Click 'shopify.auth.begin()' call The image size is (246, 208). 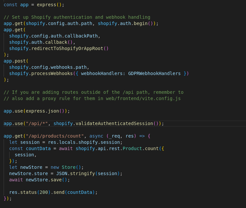click(126, 23)
